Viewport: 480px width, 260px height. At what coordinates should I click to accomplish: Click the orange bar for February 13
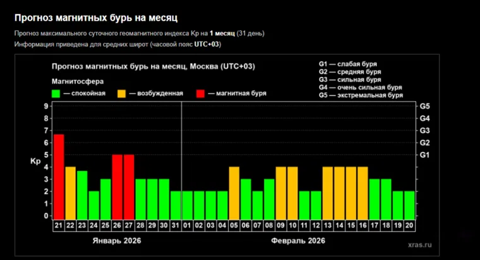pyautogui.click(x=328, y=192)
